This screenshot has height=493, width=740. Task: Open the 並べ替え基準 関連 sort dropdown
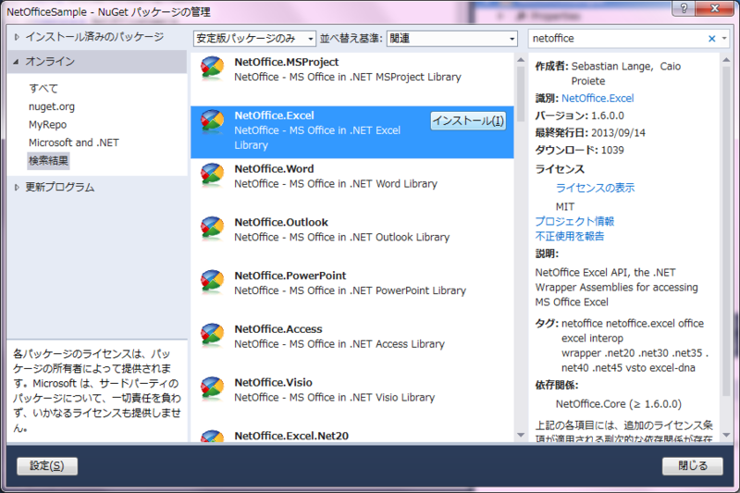[x=451, y=39]
